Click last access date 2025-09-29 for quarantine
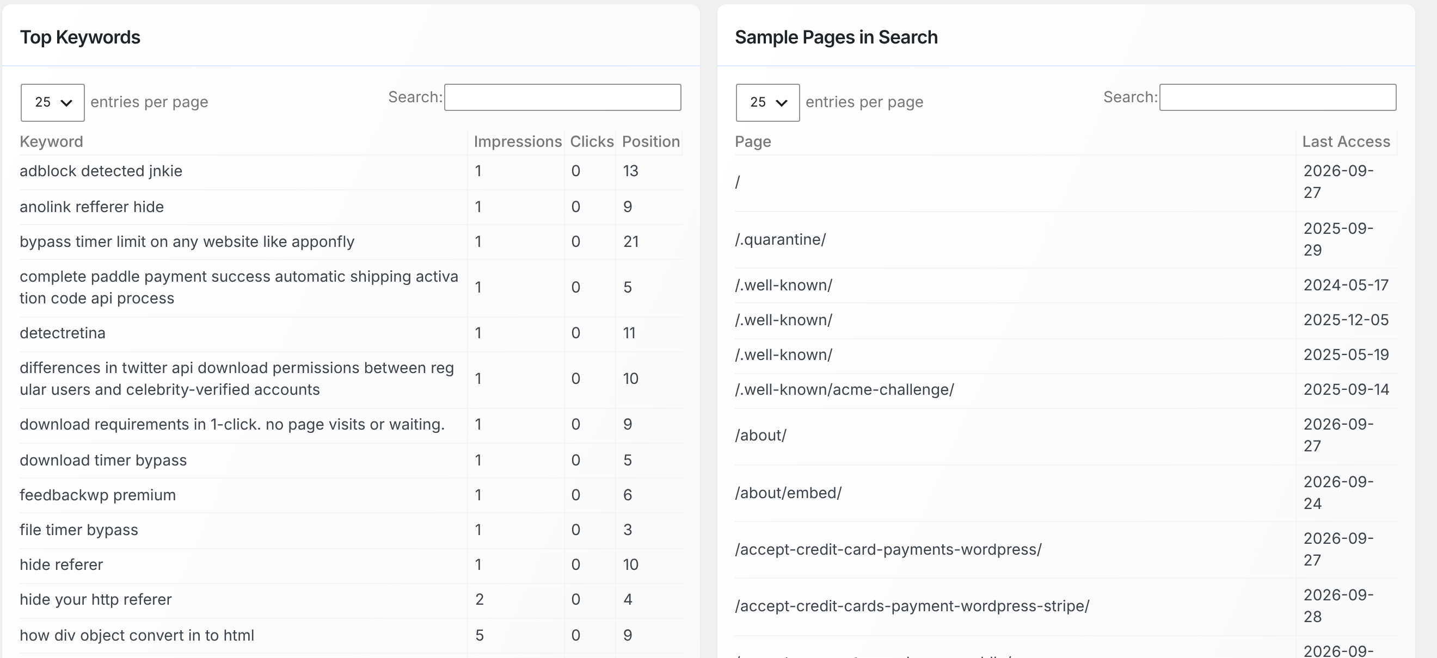 click(x=1338, y=240)
